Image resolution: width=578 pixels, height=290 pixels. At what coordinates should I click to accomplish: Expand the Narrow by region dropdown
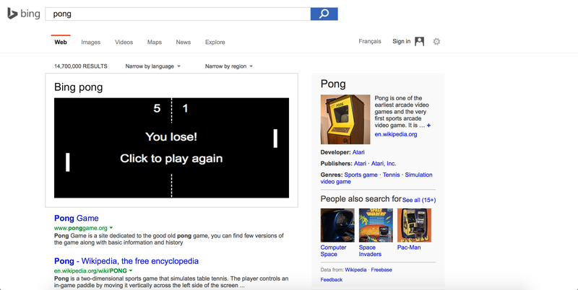pyautogui.click(x=228, y=66)
